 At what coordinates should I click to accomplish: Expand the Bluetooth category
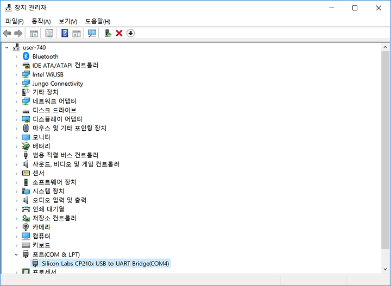pos(16,56)
